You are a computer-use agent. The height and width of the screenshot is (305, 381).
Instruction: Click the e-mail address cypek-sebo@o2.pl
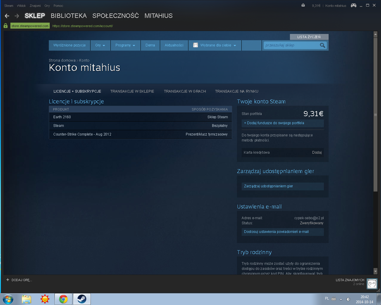[x=309, y=218]
